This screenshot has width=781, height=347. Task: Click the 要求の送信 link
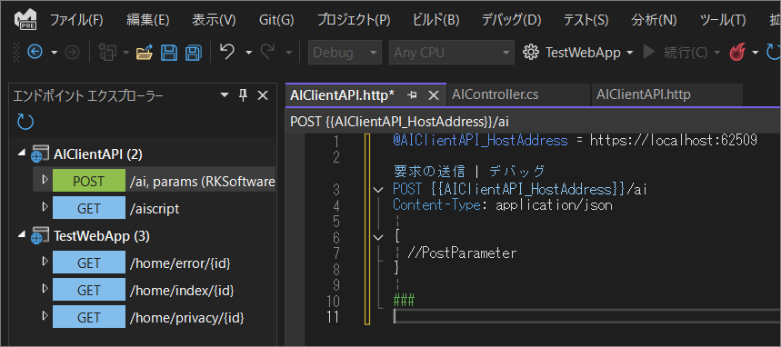pos(429,172)
